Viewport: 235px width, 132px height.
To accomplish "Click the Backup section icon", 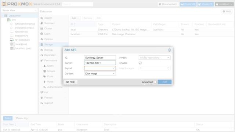I will click(41, 50).
